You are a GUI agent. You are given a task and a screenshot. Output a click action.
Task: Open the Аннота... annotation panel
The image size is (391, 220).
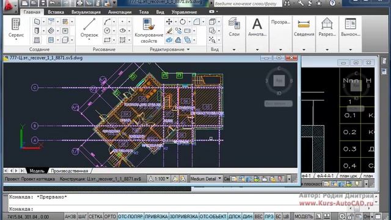click(257, 27)
